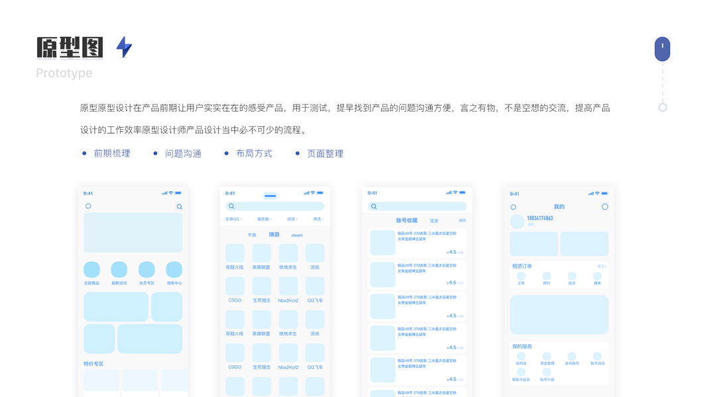Image resolution: width=707 pixels, height=397 pixels.
Task: Click the Prototype subtitle text
Action: pos(64,73)
